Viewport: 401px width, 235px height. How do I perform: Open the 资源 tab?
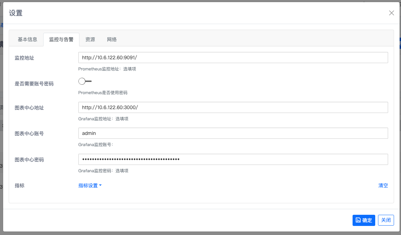tap(90, 39)
